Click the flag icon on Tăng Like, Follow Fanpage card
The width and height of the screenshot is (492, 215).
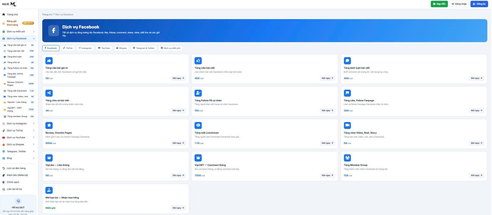(347, 93)
